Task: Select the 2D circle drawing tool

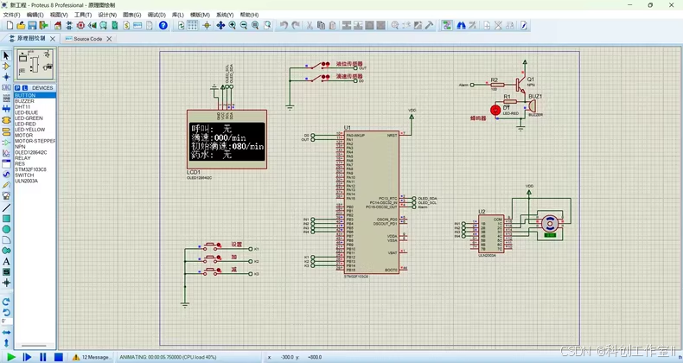Action: (6, 229)
